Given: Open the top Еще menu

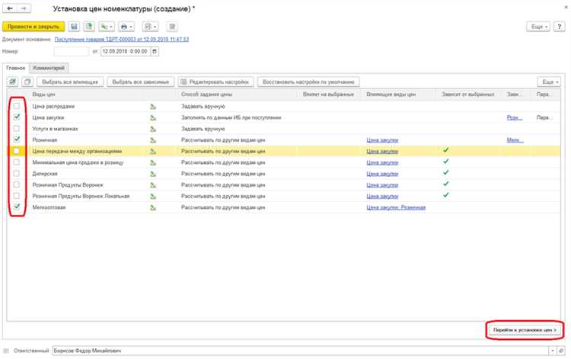Looking at the screenshot, I should (538, 27).
